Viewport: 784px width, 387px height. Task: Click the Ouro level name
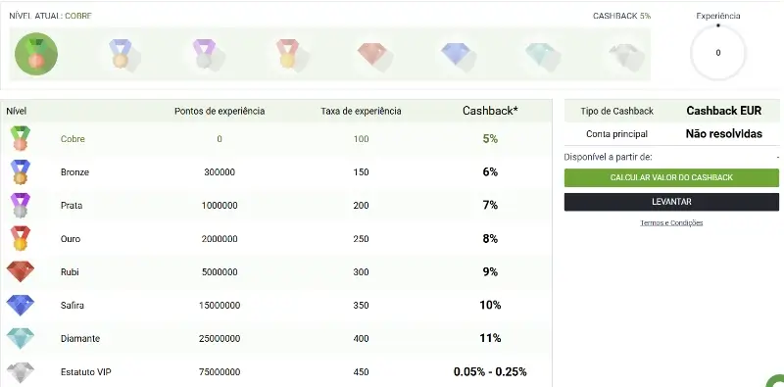click(71, 239)
